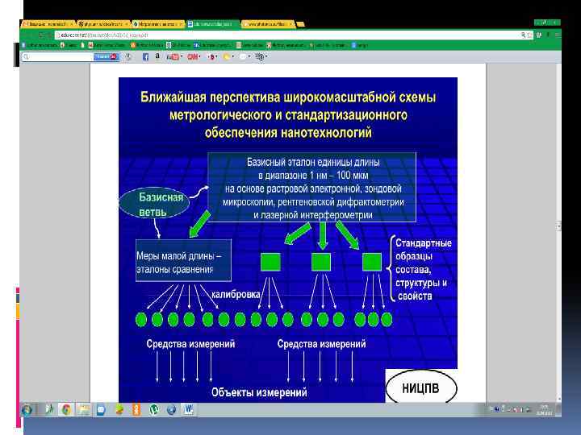
Task: Click the 'Базисный эталон единицы длины' box
Action: tap(311, 187)
